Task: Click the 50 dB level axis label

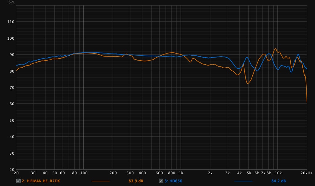Action: pyautogui.click(x=12, y=120)
